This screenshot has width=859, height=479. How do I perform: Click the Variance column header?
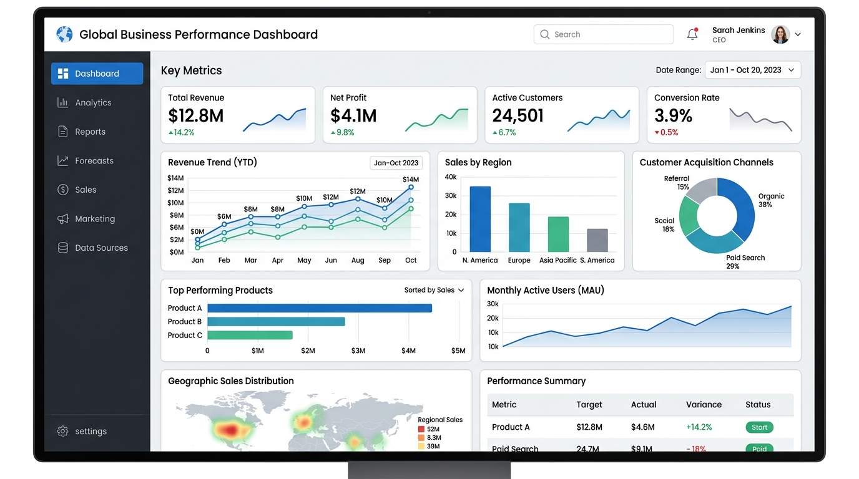[704, 405]
